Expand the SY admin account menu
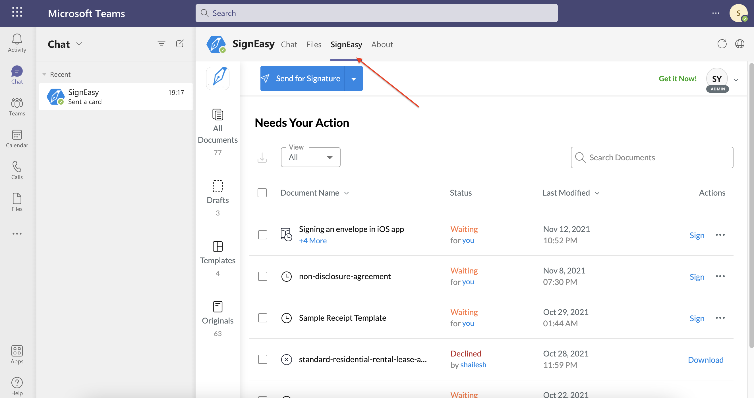754x398 pixels. click(x=736, y=80)
